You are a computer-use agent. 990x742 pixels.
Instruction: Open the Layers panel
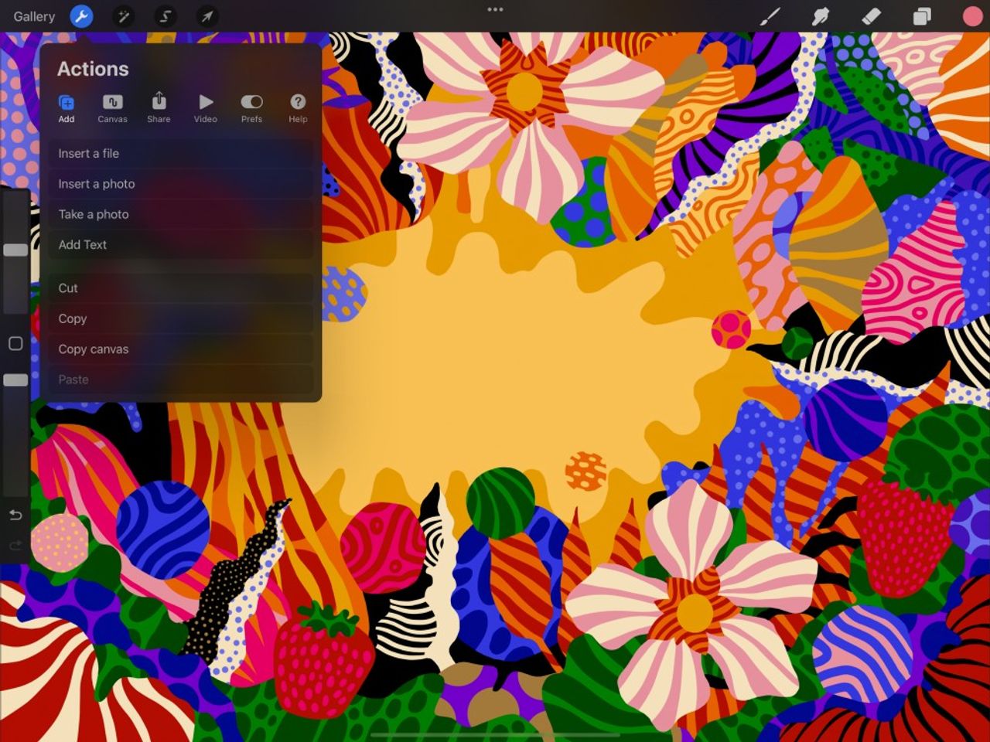(x=920, y=15)
